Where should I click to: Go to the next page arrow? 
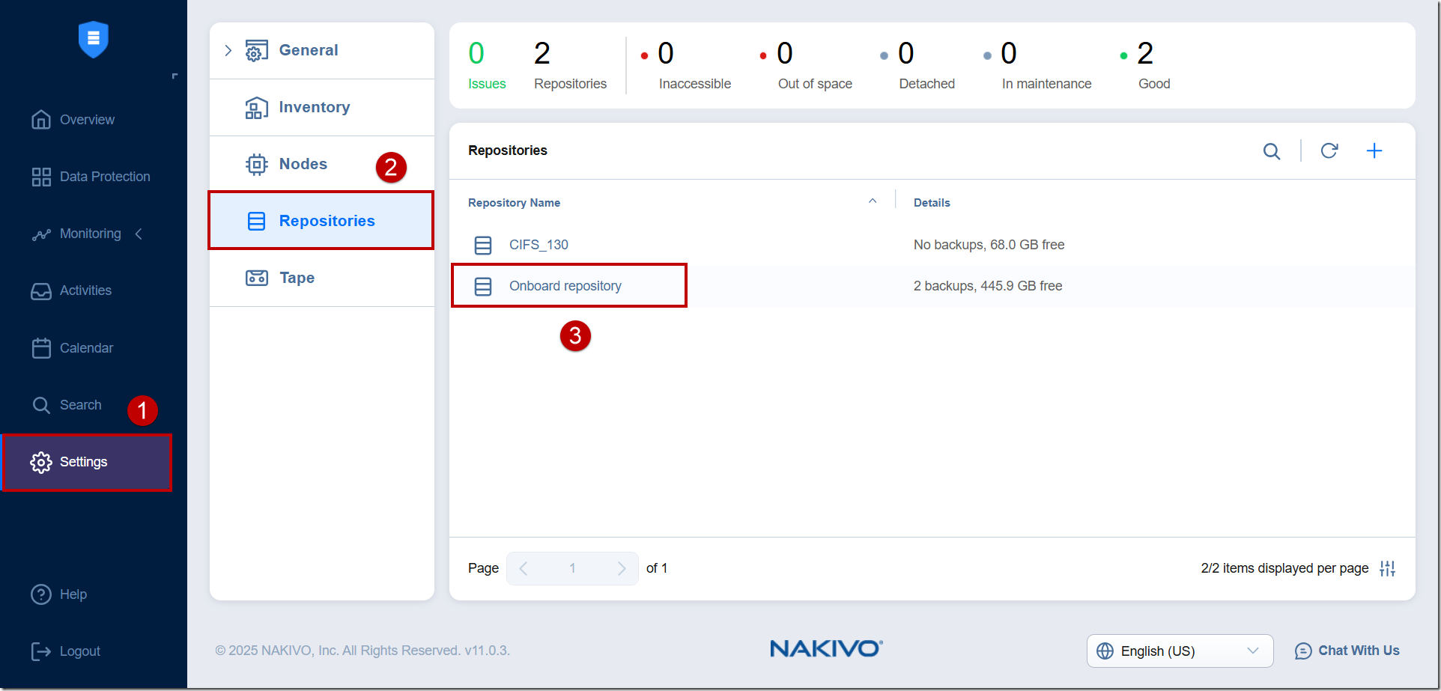pos(622,568)
